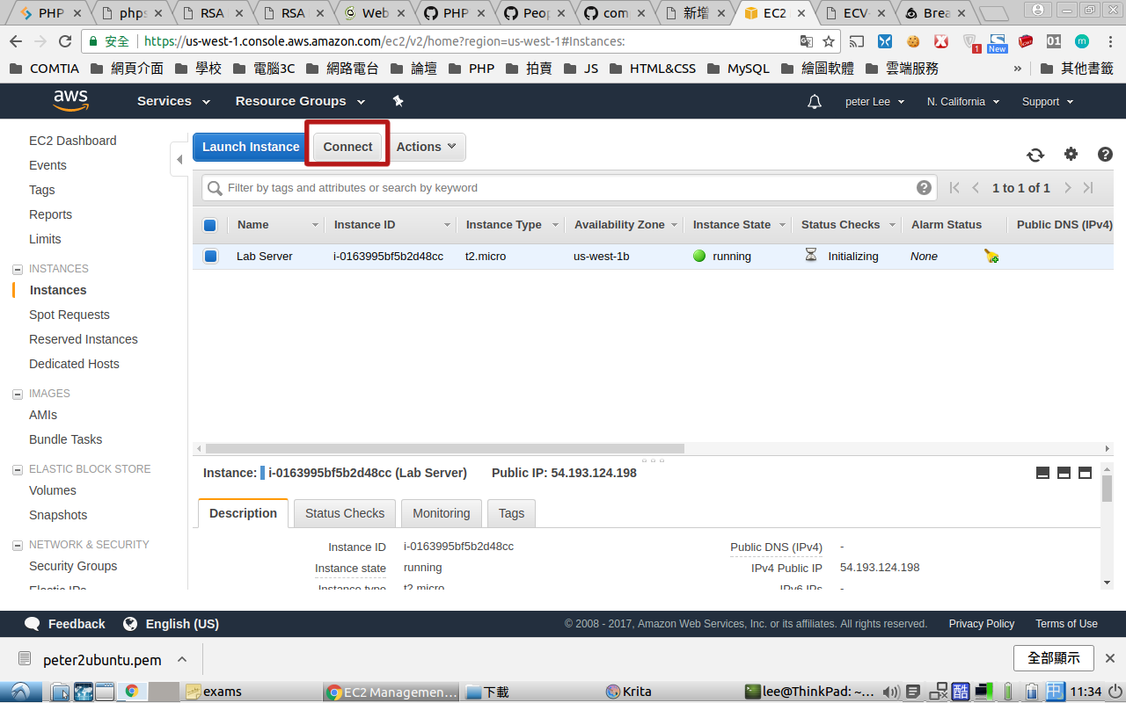The height and width of the screenshot is (703, 1126).
Task: Bookmark page with the star icon
Action: 829,41
